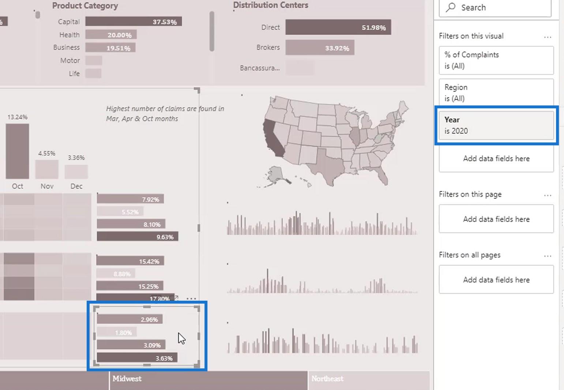Viewport: 564px width, 390px height.
Task: Select the Midwest region tile
Action: (x=209, y=380)
